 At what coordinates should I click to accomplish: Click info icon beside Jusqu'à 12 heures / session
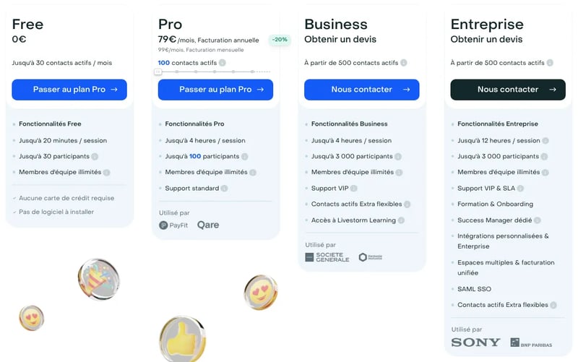click(545, 141)
